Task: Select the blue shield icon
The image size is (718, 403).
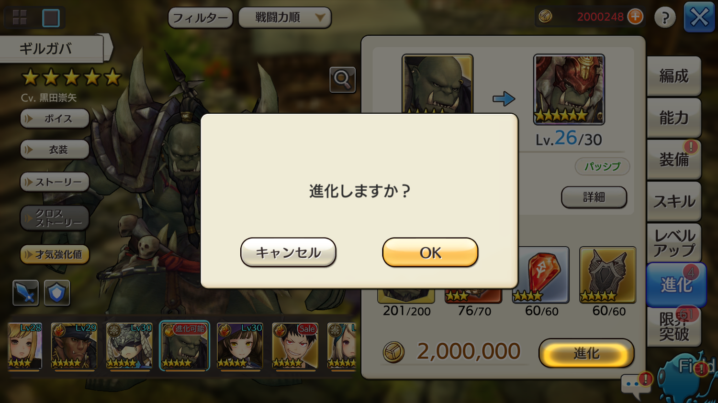Action: [x=57, y=293]
